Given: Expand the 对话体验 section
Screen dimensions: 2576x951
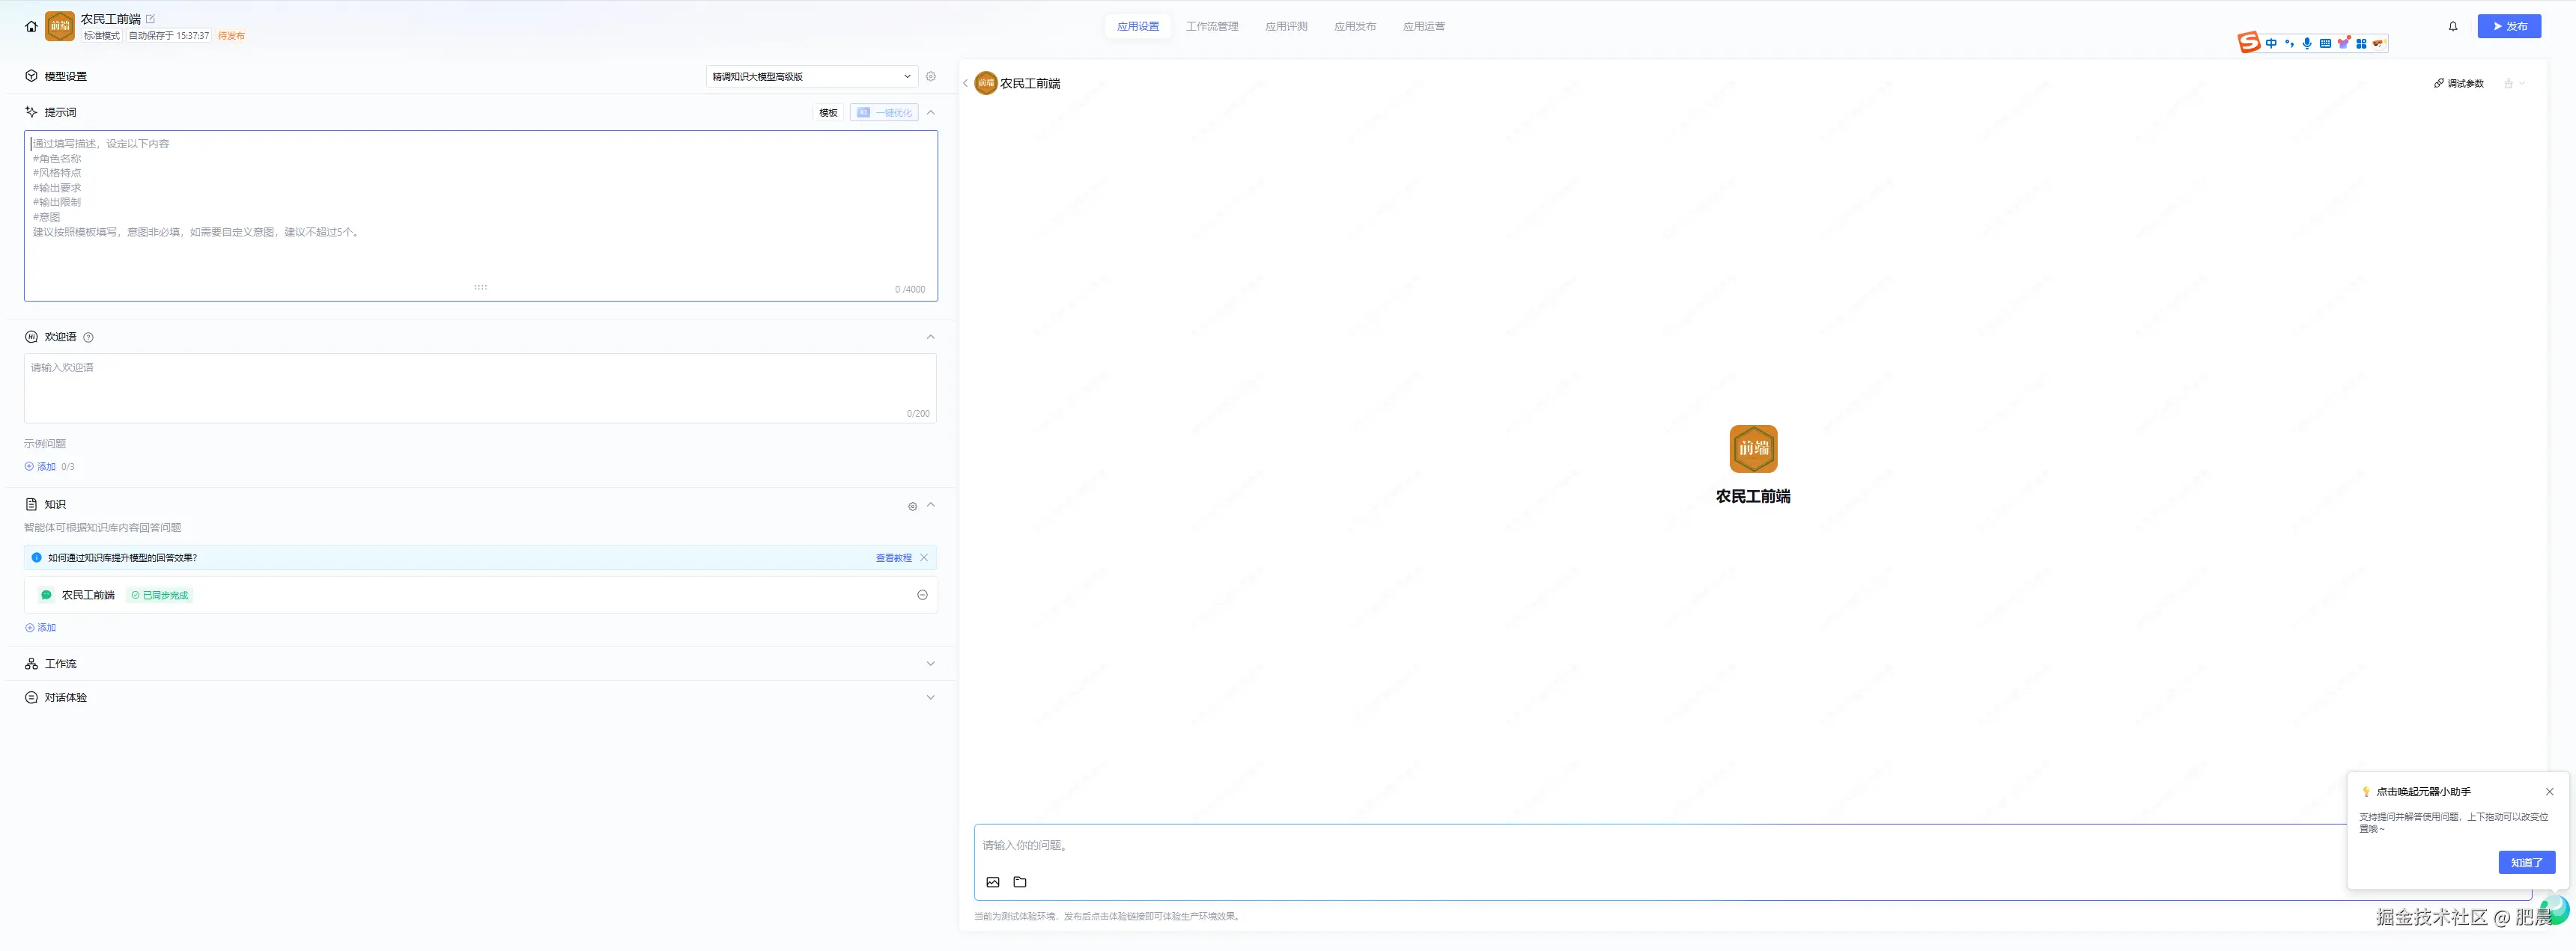Looking at the screenshot, I should (x=930, y=698).
